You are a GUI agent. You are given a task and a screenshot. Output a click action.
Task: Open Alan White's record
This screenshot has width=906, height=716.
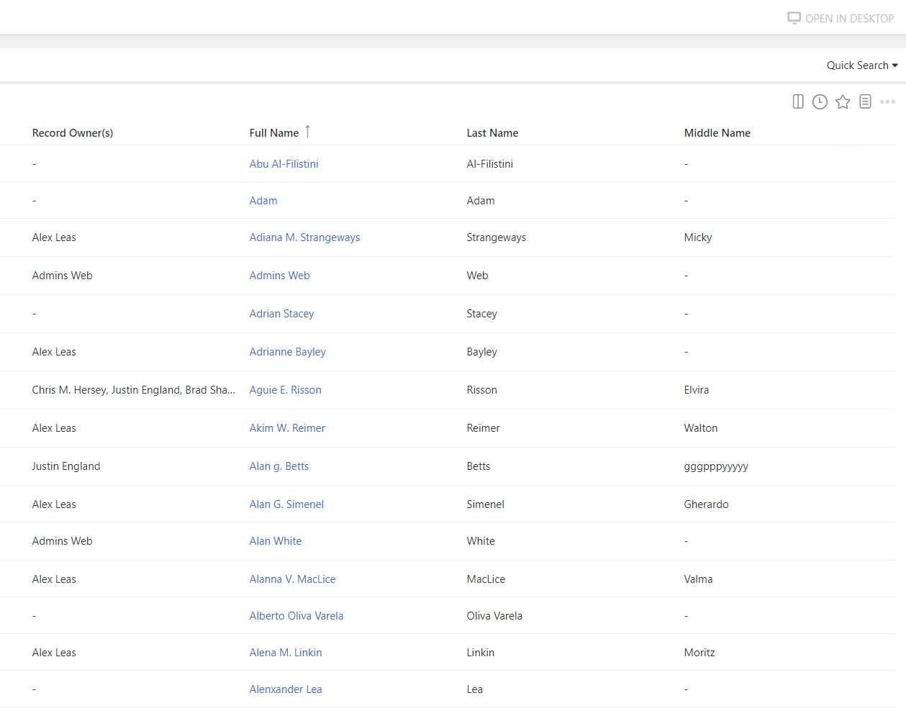coord(275,541)
